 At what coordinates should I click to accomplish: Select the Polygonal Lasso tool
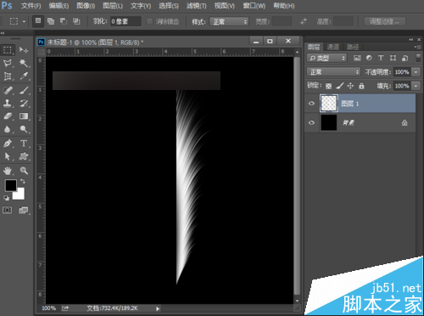tap(8, 63)
